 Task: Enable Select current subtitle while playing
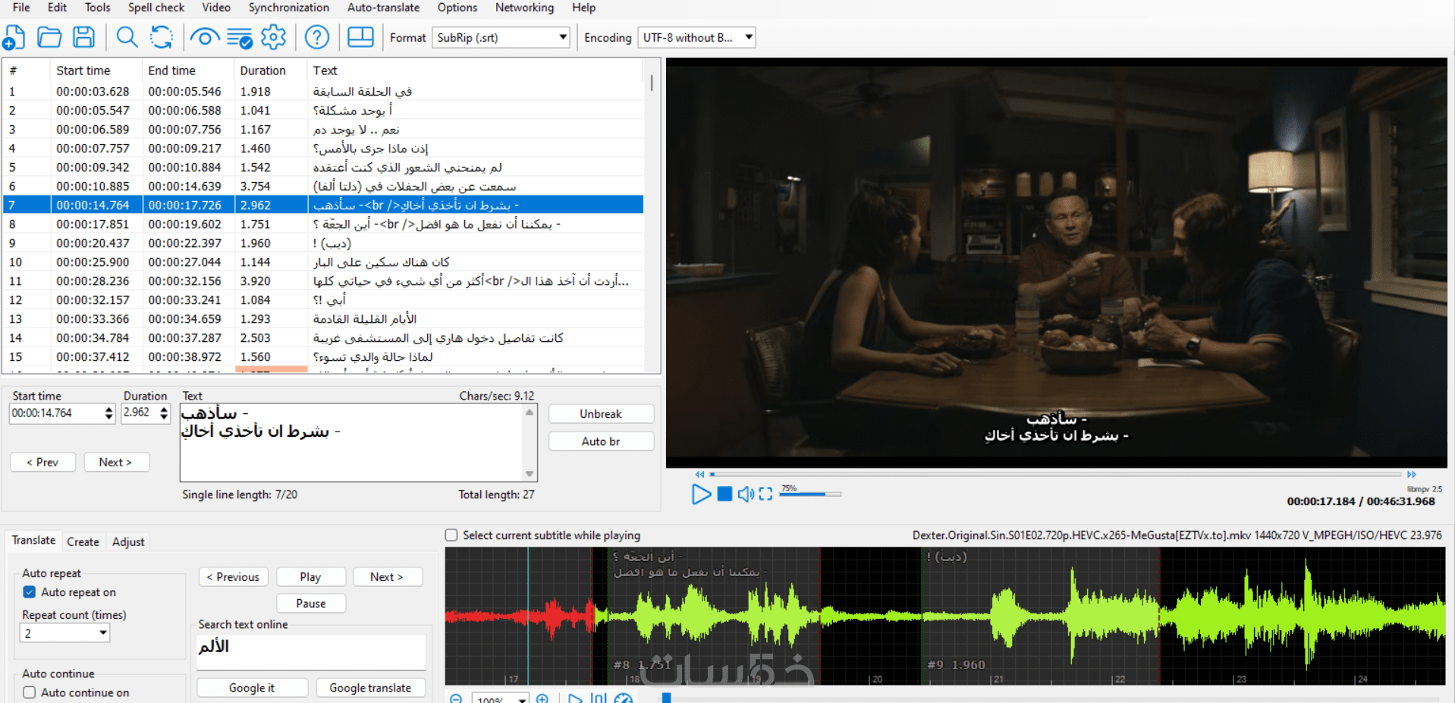(x=451, y=535)
